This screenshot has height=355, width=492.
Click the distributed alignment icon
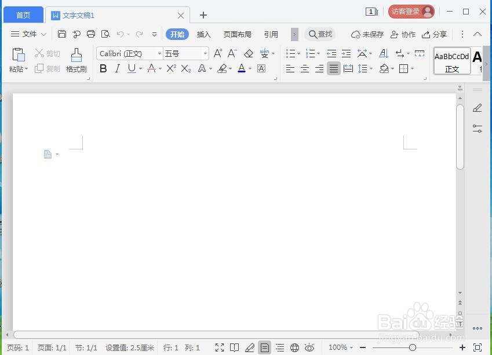pyautogui.click(x=348, y=68)
